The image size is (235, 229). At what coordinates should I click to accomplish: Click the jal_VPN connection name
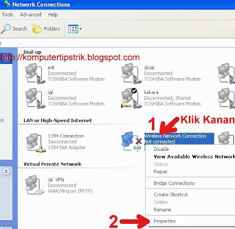56,180
